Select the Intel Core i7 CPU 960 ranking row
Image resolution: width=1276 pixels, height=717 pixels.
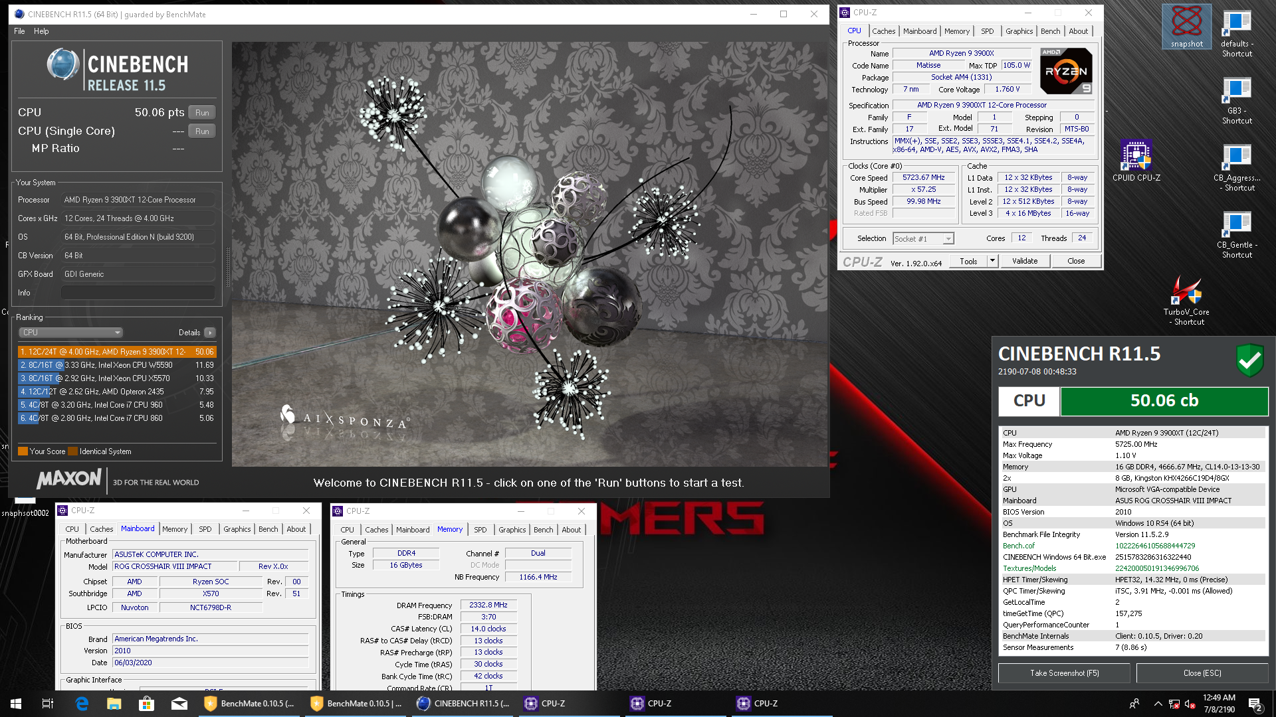[x=117, y=405]
